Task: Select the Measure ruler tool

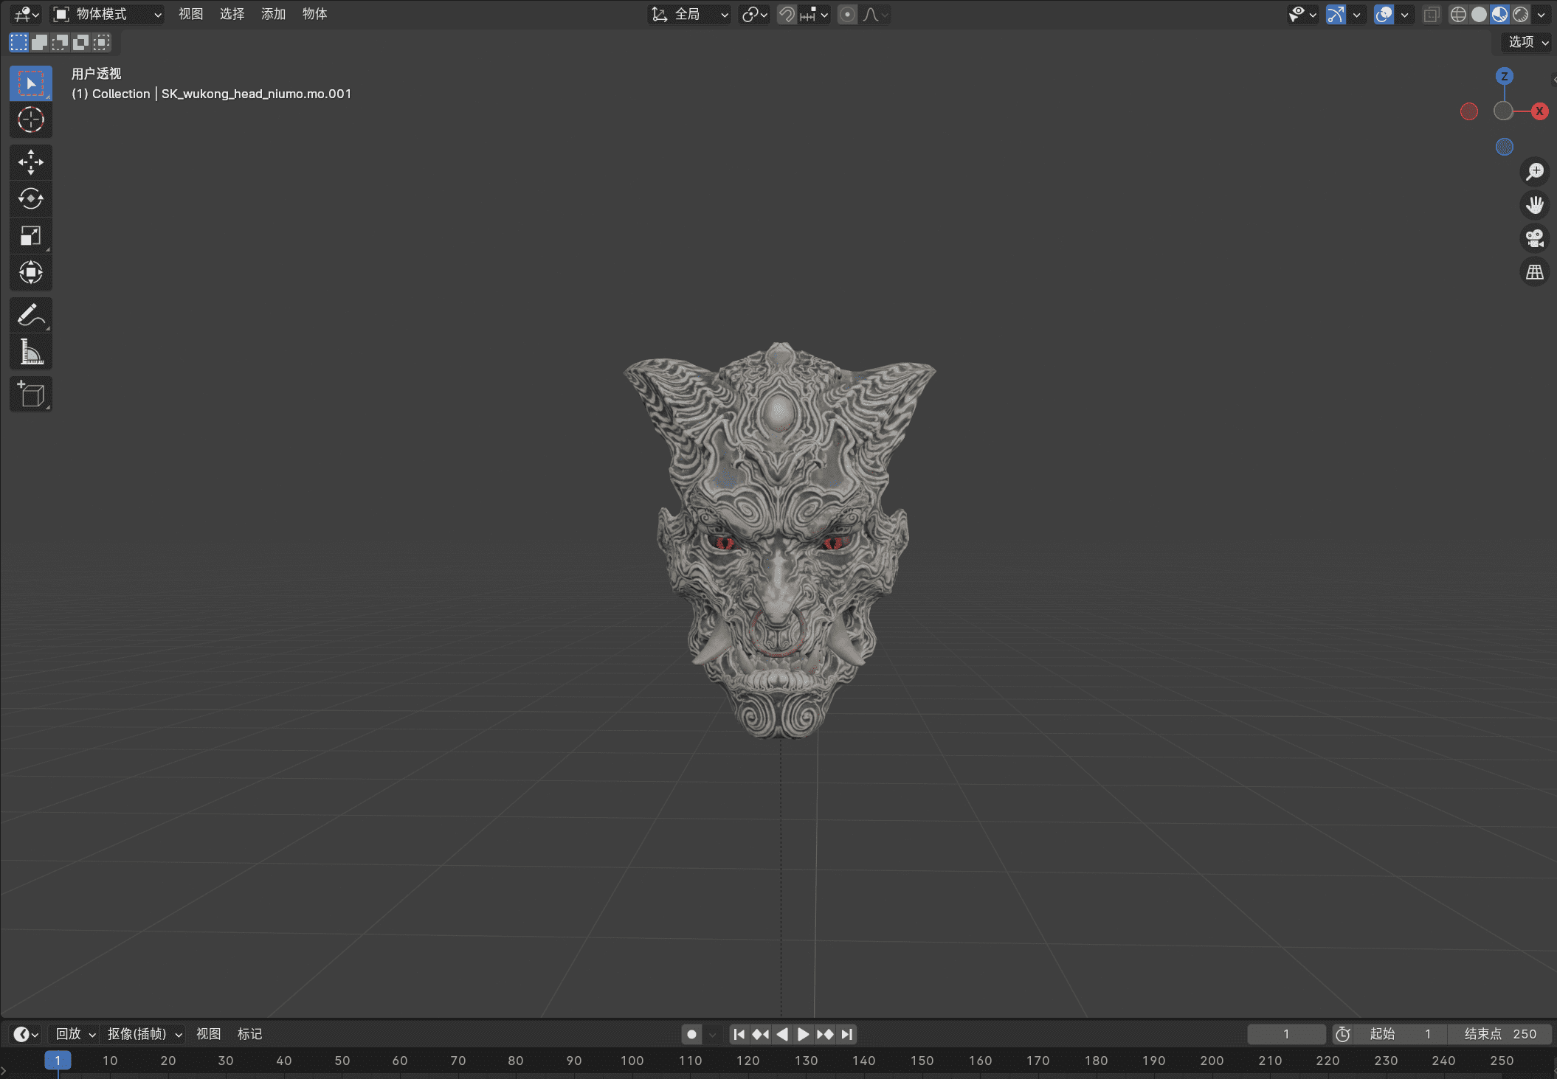Action: tap(31, 353)
